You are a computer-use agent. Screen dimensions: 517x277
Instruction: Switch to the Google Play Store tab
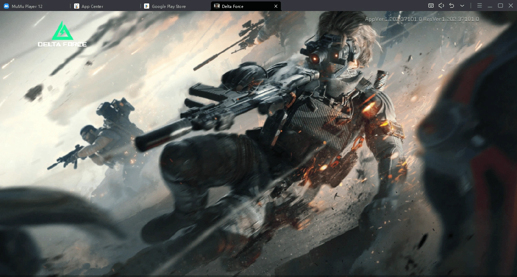pyautogui.click(x=168, y=6)
